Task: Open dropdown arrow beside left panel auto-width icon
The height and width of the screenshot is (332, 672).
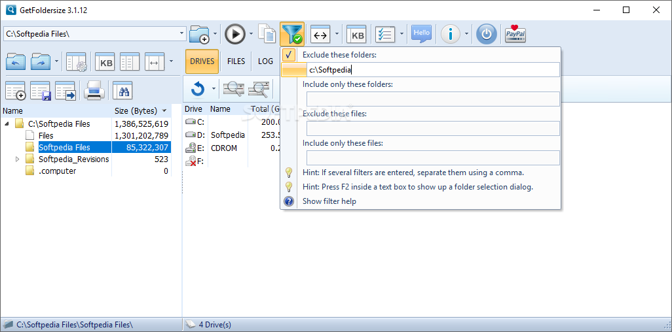Action: [171, 61]
